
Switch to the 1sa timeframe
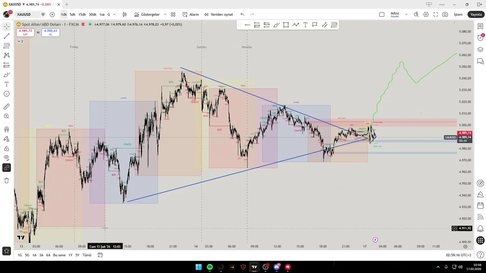click(x=102, y=14)
